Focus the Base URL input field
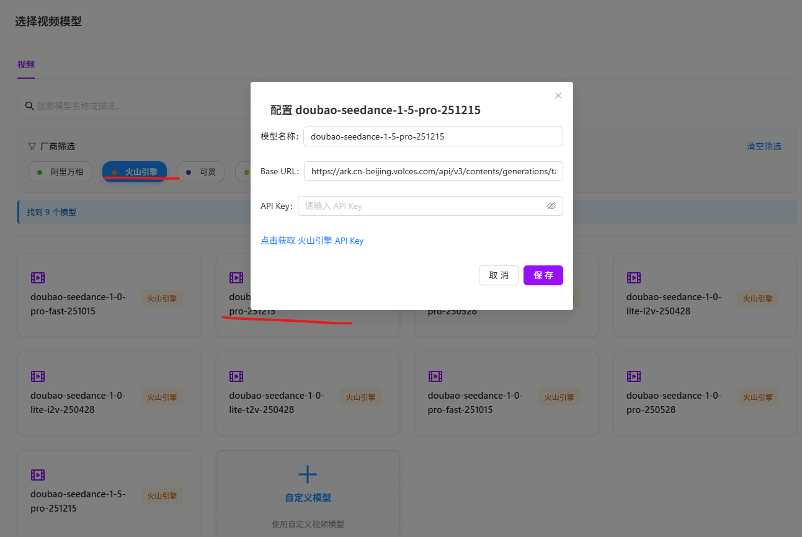The height and width of the screenshot is (537, 802). pos(433,171)
